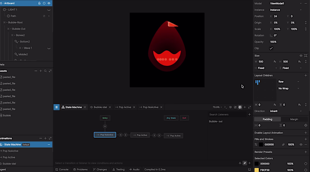Toggle the lock icon on the Artboard row
Screen dimensions: 310x172
point(40,3)
